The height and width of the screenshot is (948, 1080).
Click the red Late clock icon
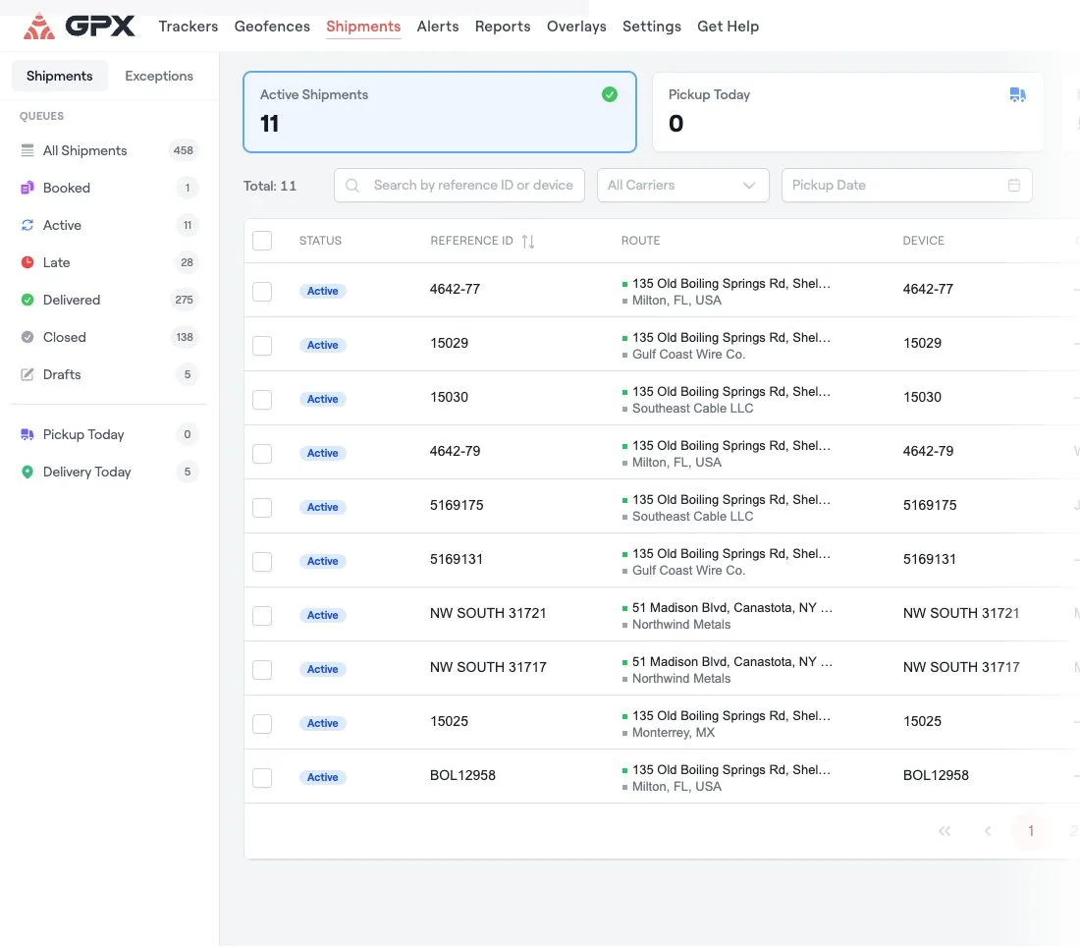pos(27,261)
